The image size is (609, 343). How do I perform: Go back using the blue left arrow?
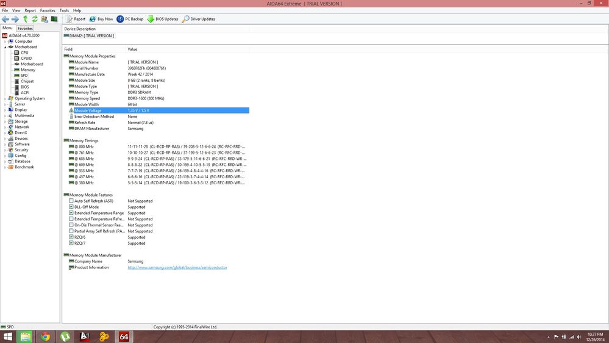click(x=5, y=19)
